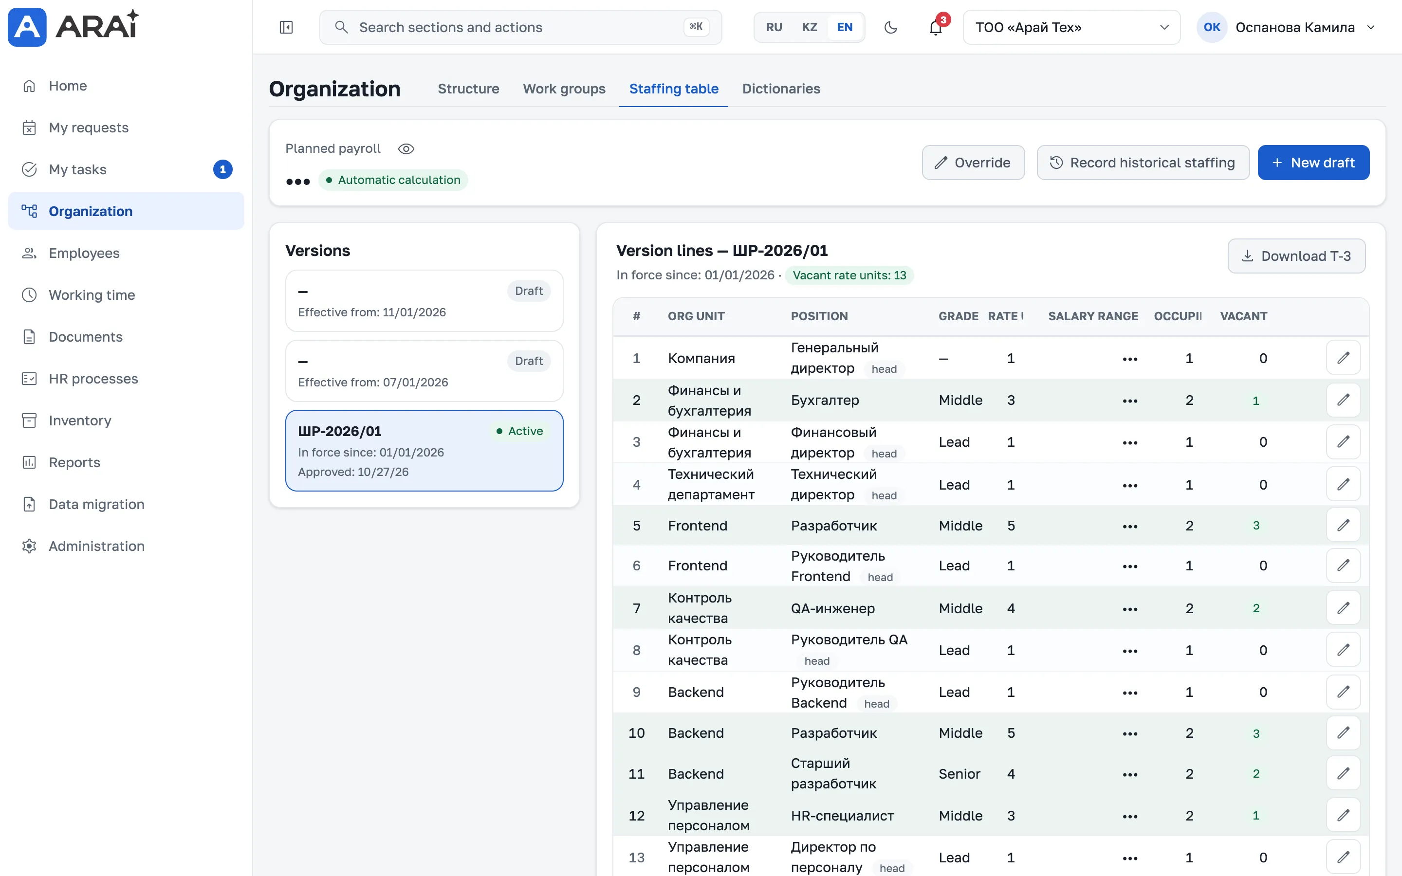The width and height of the screenshot is (1402, 876).
Task: Switch to Work groups tab
Action: [564, 89]
